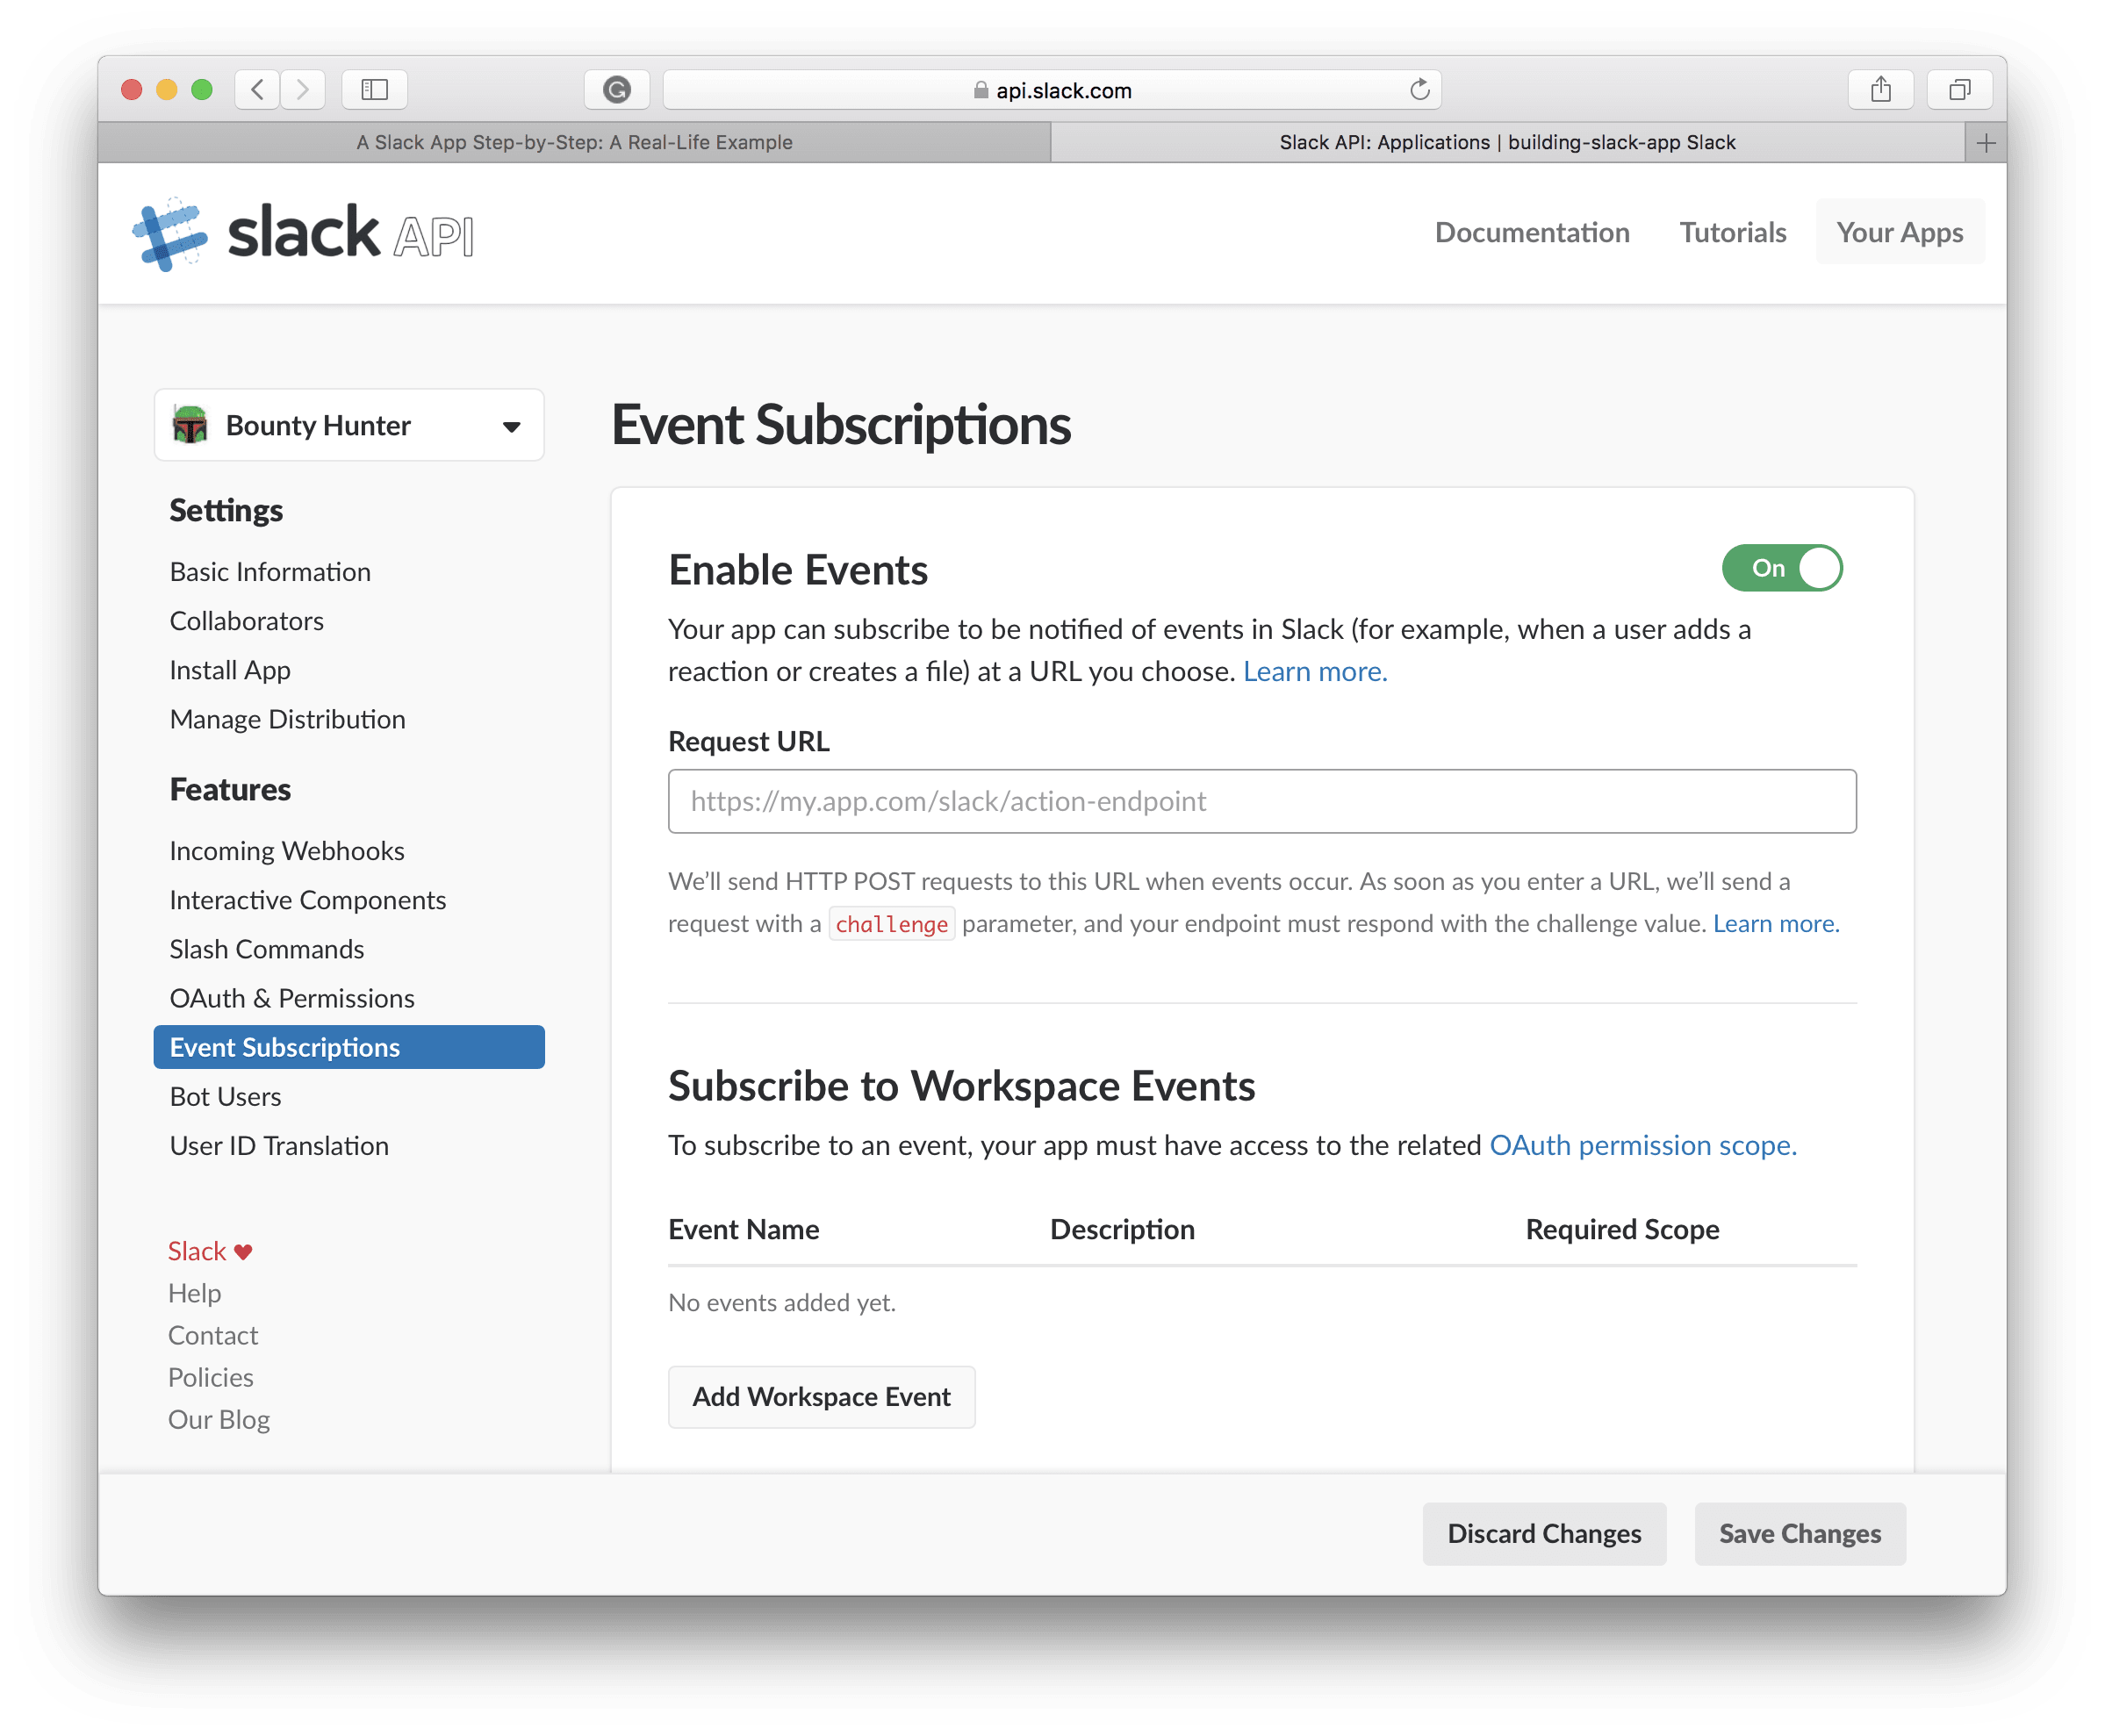The width and height of the screenshot is (2105, 1736).
Task: Click inside the Request URL field
Action: [1261, 801]
